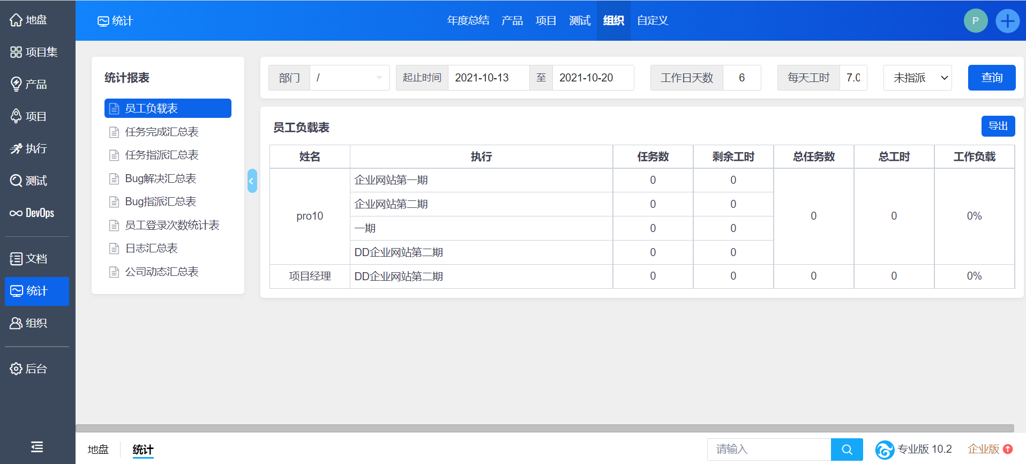Open 后台 gear icon in sidebar
The width and height of the screenshot is (1026, 464).
click(16, 369)
